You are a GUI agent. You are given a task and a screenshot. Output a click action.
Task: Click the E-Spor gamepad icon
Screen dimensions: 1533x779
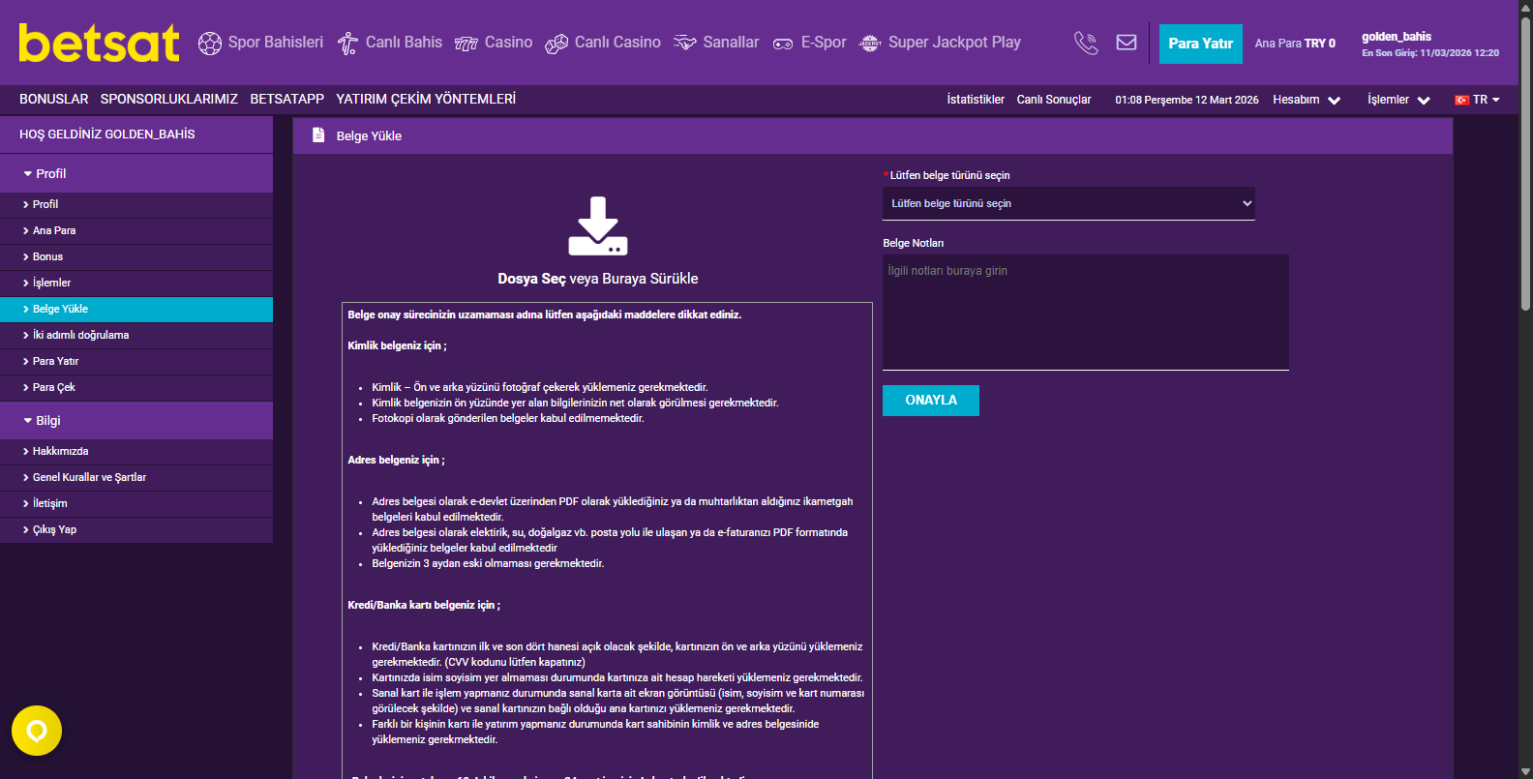point(783,44)
